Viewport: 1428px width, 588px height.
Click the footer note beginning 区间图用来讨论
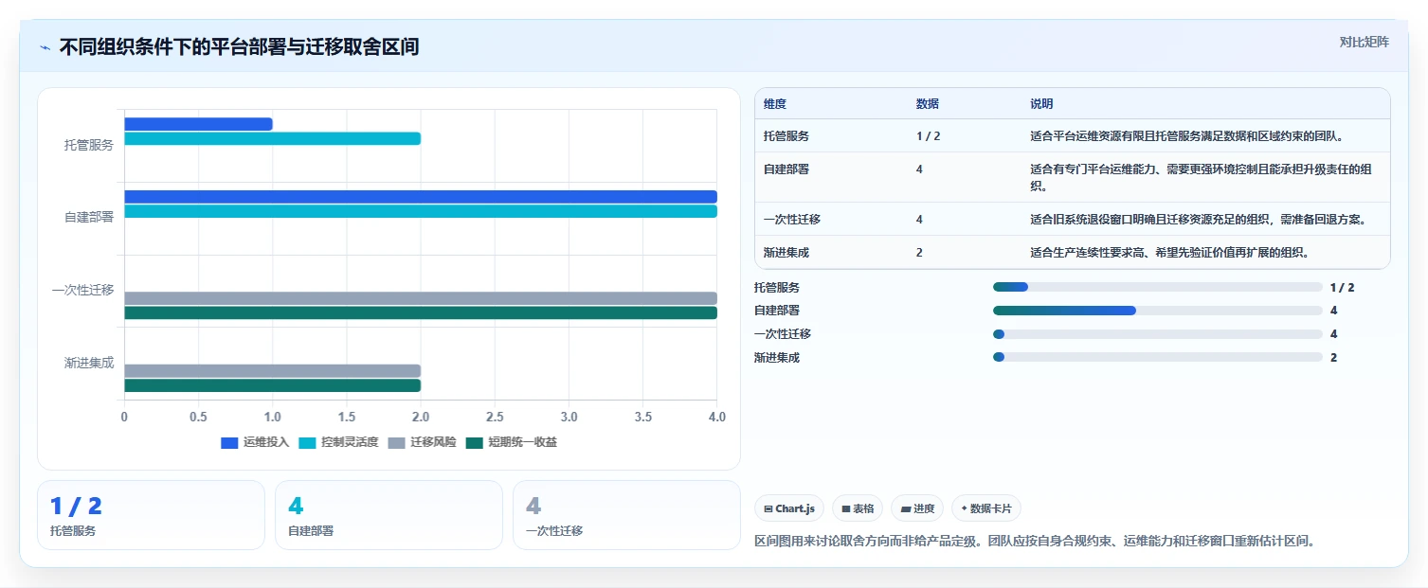point(1035,542)
